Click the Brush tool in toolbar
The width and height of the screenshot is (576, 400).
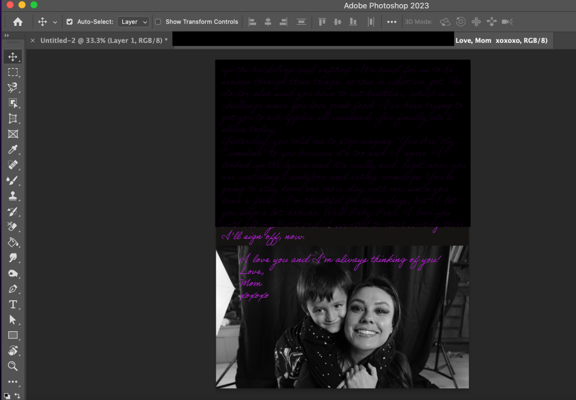12,180
